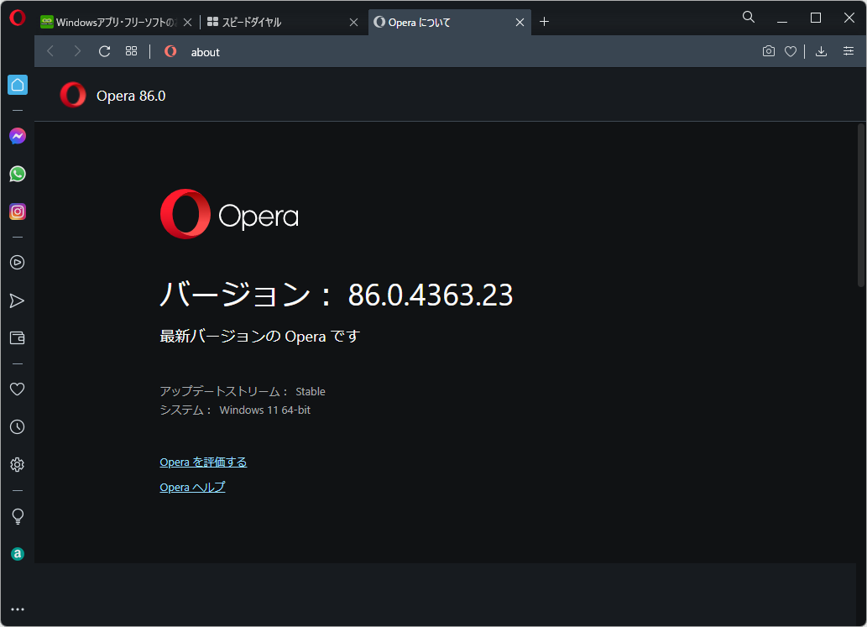Open Messenger from the sidebar

tap(18, 135)
